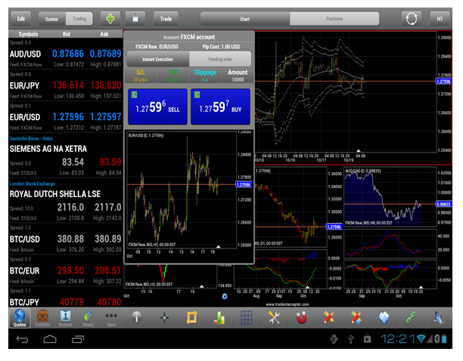The image size is (463, 361).
Task: Click the Ask column header
Action: point(104,34)
